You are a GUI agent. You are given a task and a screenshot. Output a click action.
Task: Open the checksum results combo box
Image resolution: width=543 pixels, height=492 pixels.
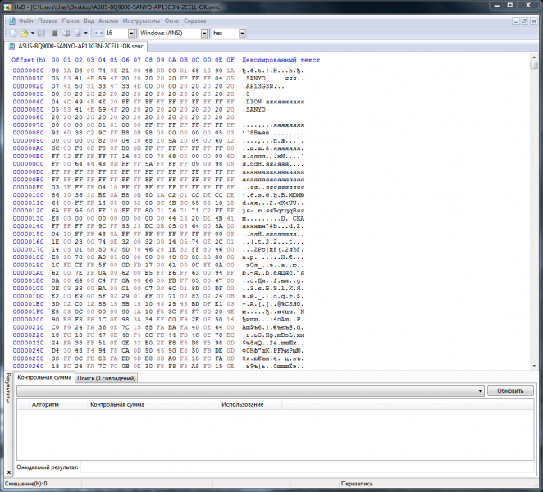(250, 391)
